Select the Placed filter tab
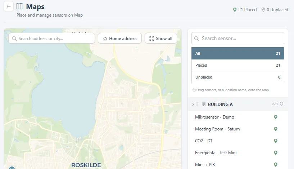Screen dimensions: 294x169 click(x=238, y=65)
